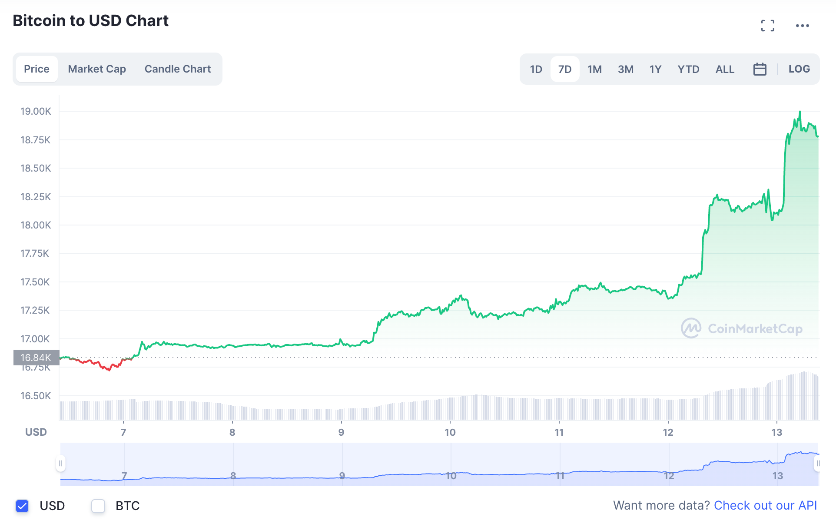Open the calendar date range picker

(x=760, y=69)
